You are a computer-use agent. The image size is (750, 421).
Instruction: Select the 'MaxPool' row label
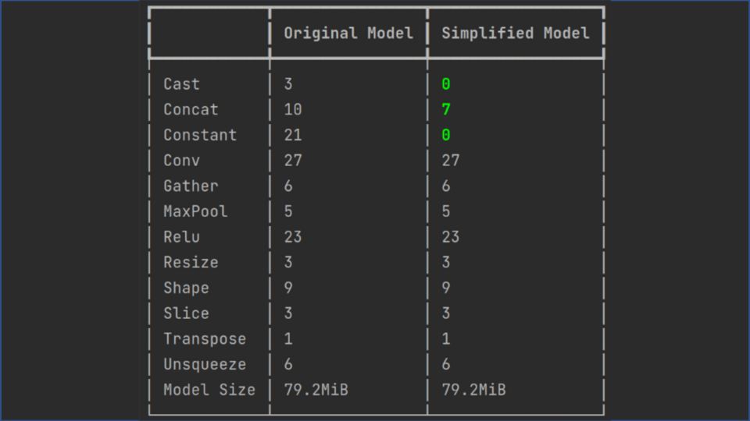click(195, 211)
